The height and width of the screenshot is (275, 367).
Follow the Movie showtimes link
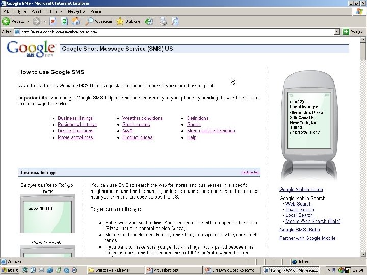pos(75,137)
